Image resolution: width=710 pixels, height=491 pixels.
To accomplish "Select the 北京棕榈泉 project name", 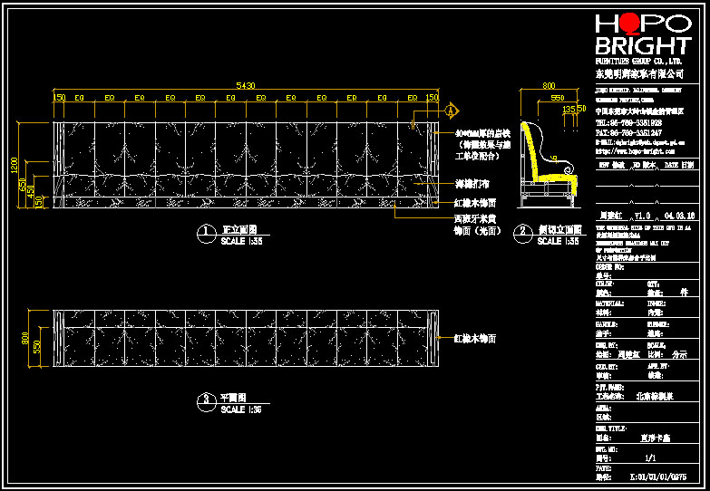I will point(656,397).
